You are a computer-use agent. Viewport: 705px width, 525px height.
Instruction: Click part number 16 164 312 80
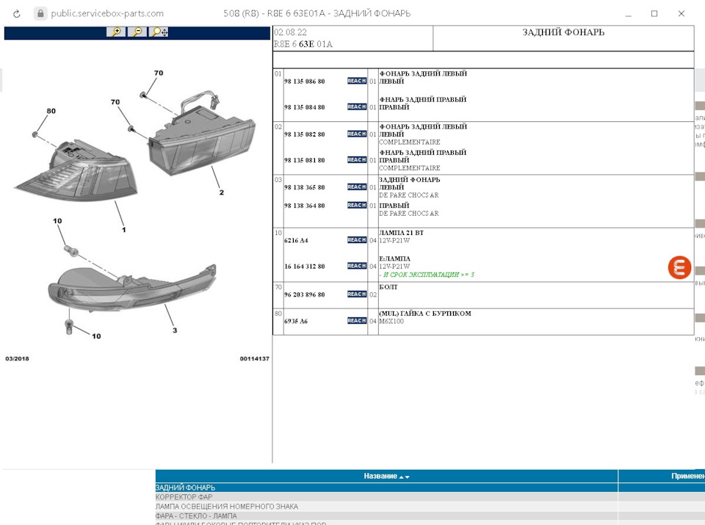click(304, 267)
